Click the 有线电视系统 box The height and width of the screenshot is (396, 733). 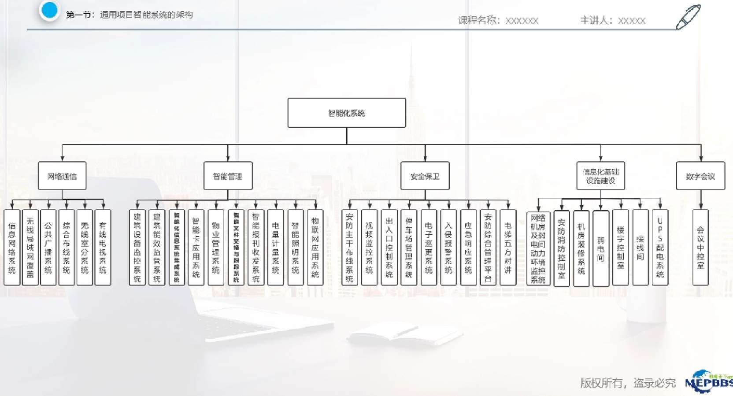click(x=103, y=247)
